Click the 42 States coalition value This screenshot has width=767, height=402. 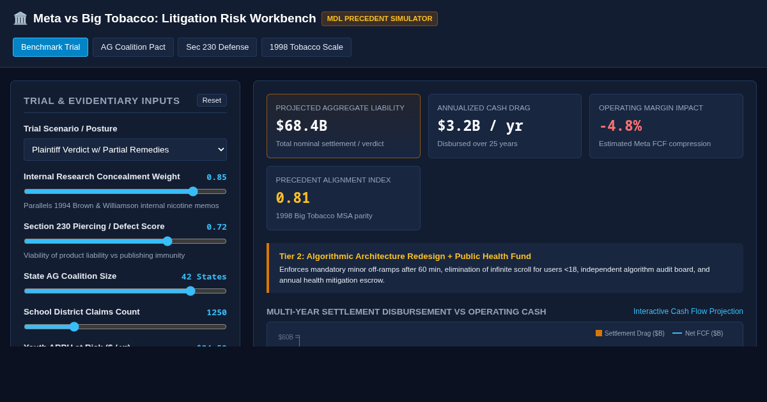coord(204,277)
